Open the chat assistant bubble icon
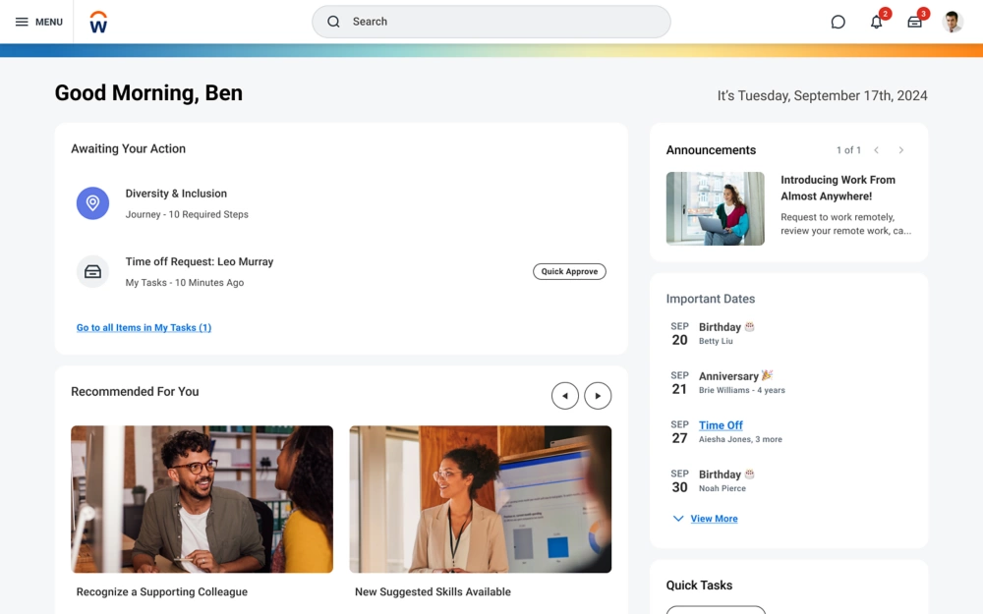This screenshot has width=983, height=614. tap(838, 22)
